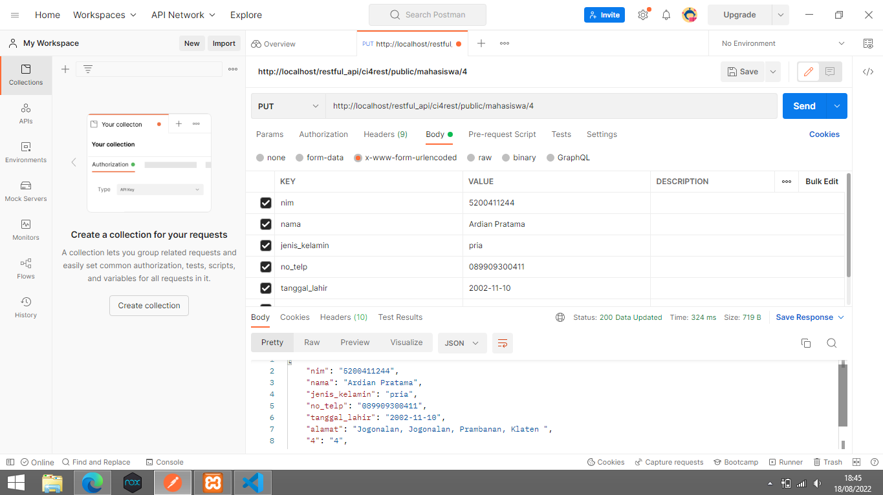Screen dimensions: 883x495
Task: Open APIs in sidebar
Action: (x=26, y=114)
